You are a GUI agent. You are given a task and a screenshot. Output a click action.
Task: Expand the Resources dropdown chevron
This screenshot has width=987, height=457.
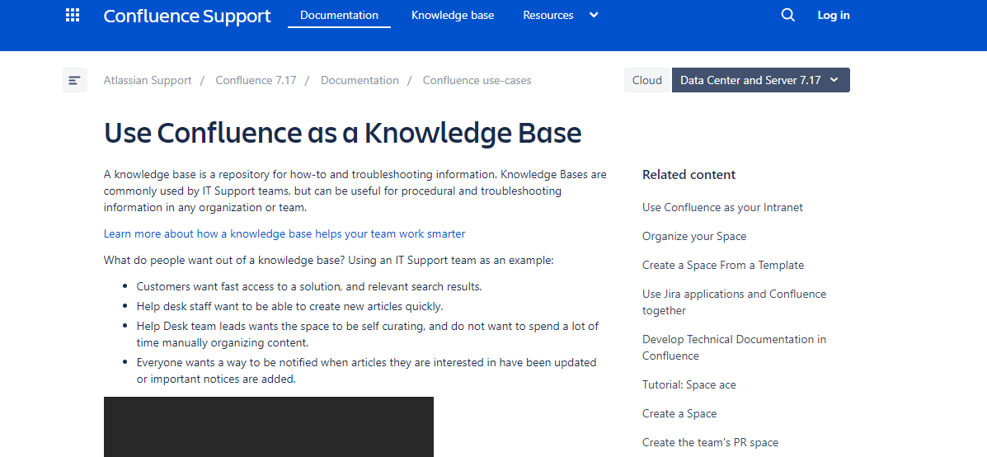pyautogui.click(x=594, y=15)
